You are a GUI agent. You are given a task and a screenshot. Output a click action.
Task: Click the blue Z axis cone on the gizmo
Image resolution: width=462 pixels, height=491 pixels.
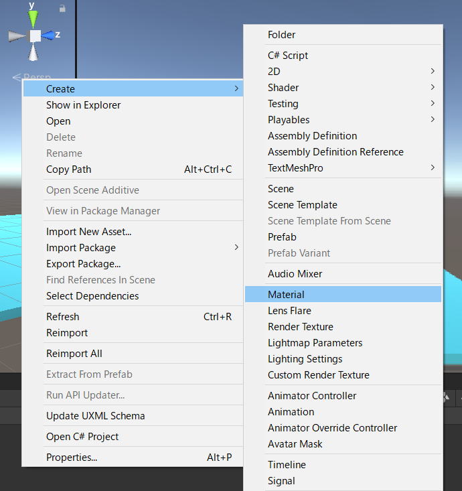48,36
